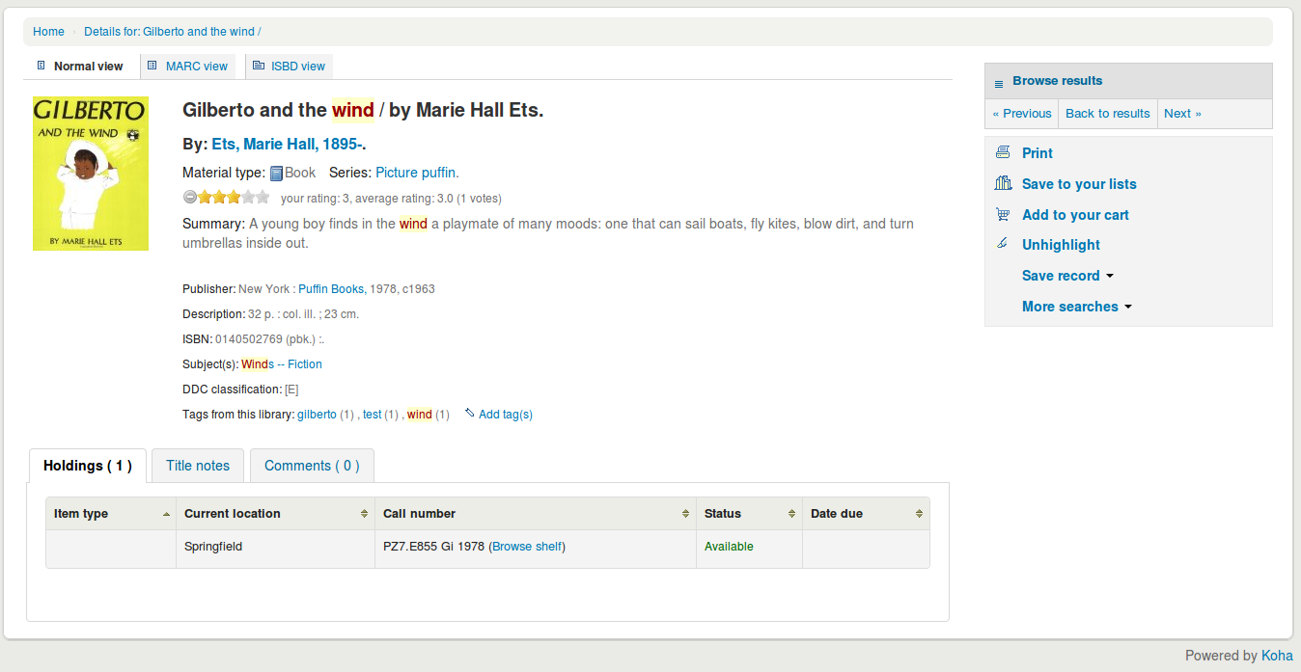Expand the Save record dropdown

point(1067,276)
